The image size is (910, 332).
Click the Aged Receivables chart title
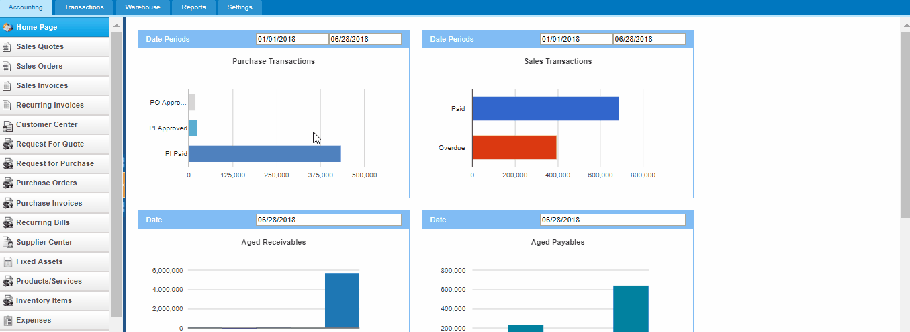click(x=273, y=242)
